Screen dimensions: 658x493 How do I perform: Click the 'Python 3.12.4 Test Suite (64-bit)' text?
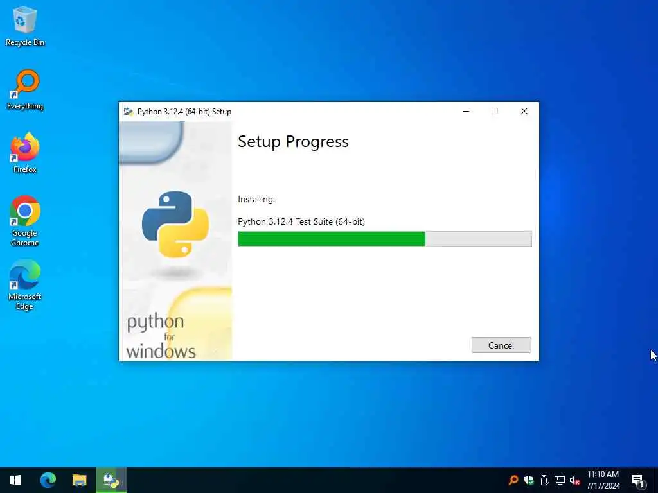(301, 221)
